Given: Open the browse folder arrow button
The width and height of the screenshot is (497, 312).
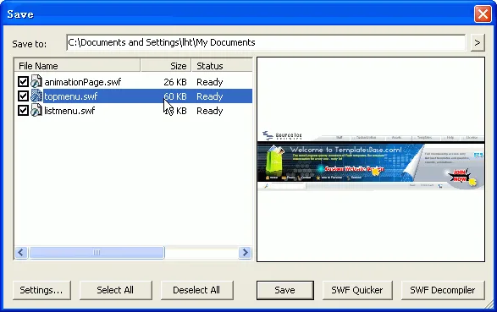Looking at the screenshot, I should point(478,42).
